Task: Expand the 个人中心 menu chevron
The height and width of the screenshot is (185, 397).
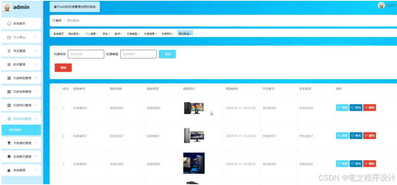Action: (x=35, y=37)
